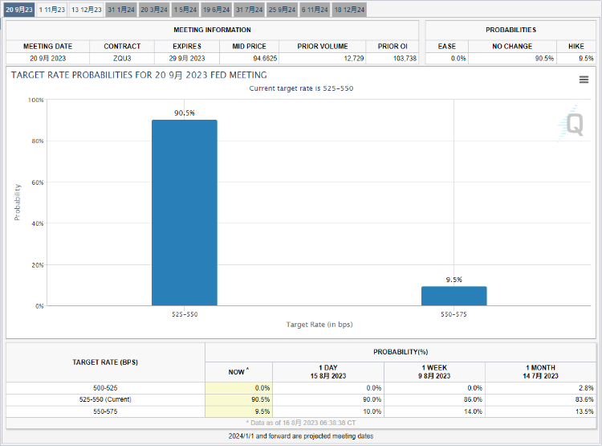Click the MID PRICE column header
This screenshot has width=602, height=446.
coord(249,46)
